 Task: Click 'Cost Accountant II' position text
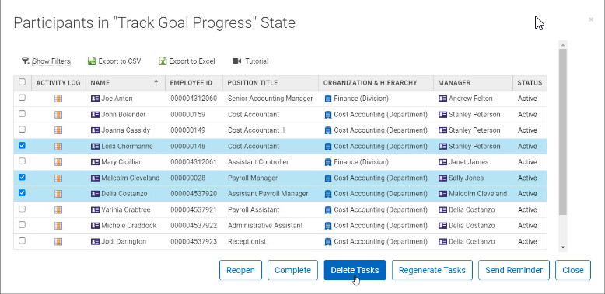click(x=256, y=130)
